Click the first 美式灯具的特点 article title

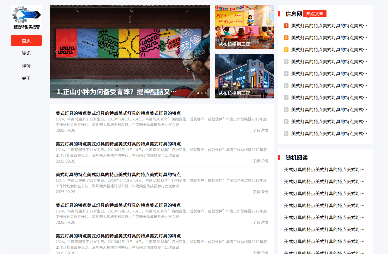click(x=118, y=113)
